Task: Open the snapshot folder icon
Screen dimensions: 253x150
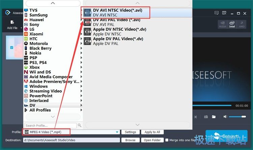Action: (214, 117)
